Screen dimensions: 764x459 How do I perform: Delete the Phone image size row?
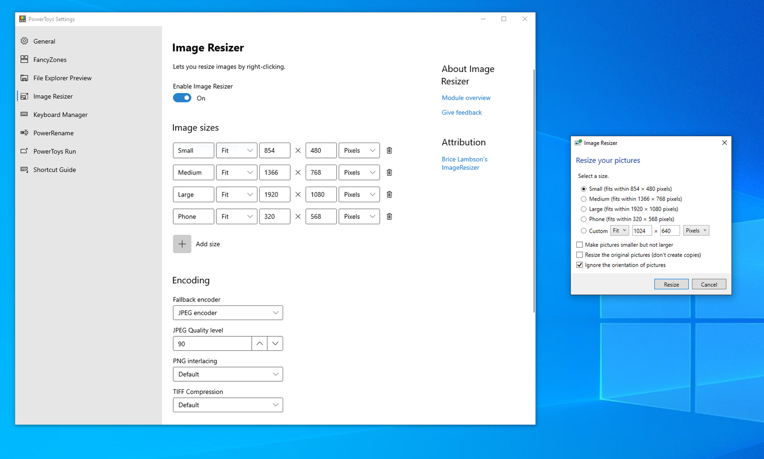[x=389, y=217]
